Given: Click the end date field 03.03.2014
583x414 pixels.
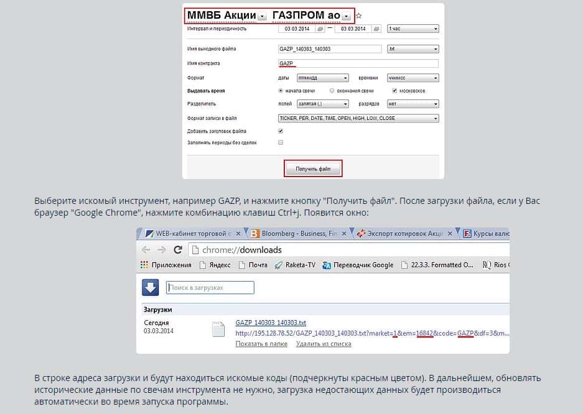Looking at the screenshot, I should [353, 29].
